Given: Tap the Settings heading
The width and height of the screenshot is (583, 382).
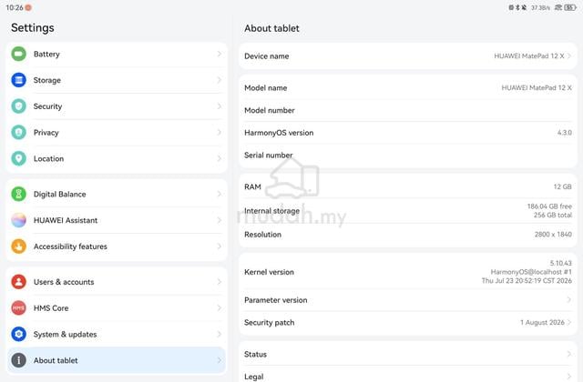Looking at the screenshot, I should click(x=33, y=28).
